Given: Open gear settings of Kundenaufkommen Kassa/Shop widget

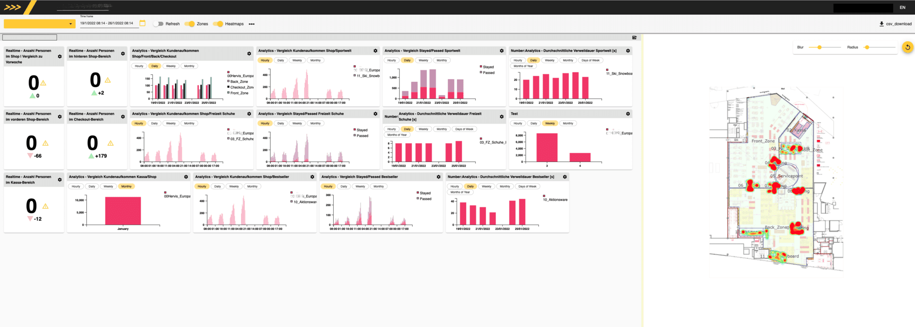Looking at the screenshot, I should (x=186, y=177).
